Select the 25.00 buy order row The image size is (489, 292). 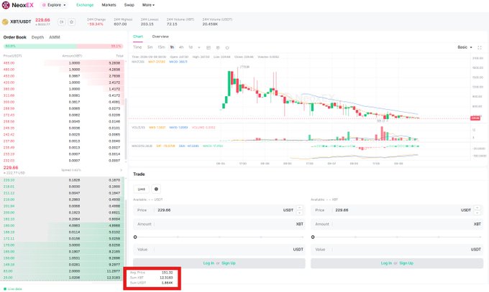63,278
